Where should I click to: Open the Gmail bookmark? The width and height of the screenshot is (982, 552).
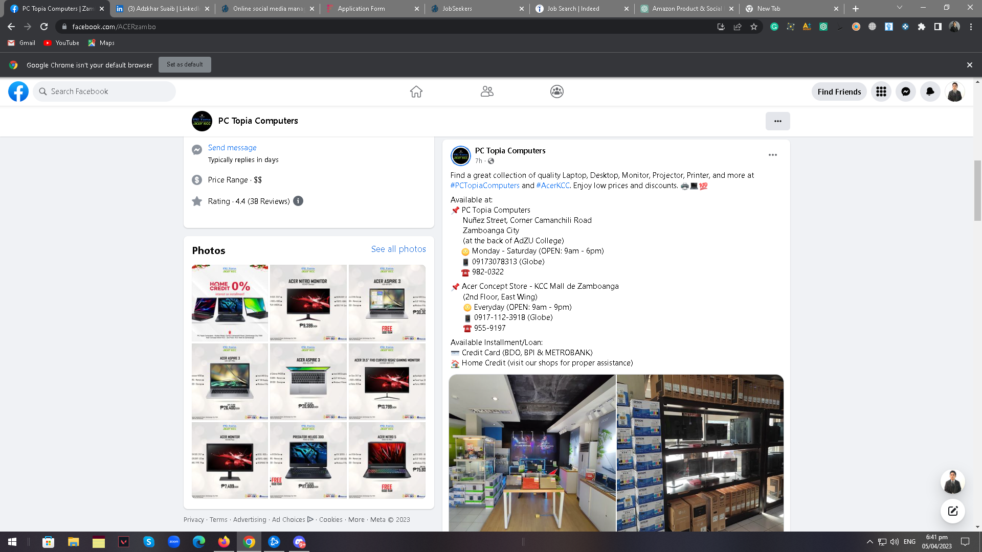22,43
